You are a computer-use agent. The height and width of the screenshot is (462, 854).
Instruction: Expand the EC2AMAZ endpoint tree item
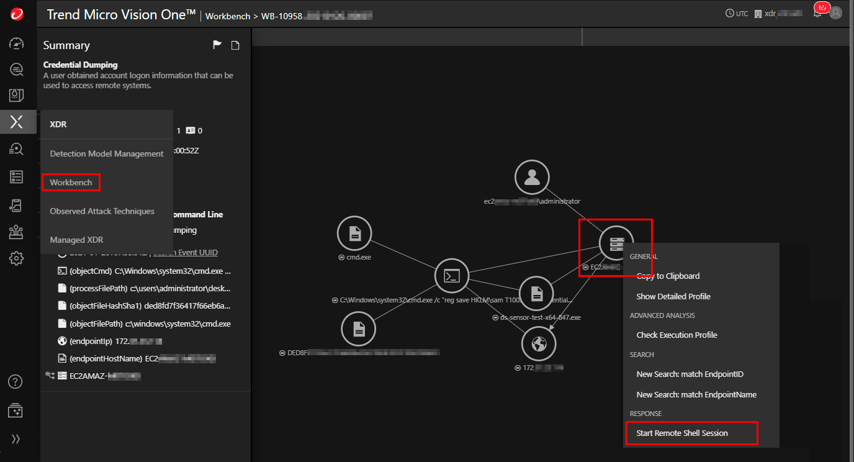point(50,376)
